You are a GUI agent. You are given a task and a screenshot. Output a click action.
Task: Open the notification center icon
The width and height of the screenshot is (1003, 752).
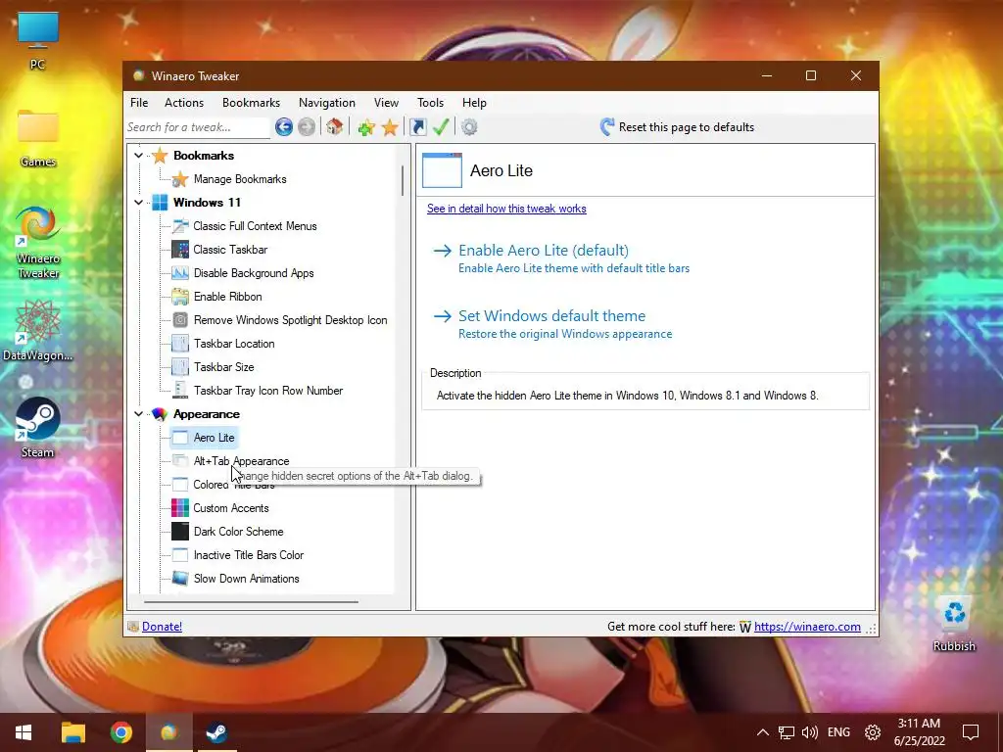click(x=971, y=732)
